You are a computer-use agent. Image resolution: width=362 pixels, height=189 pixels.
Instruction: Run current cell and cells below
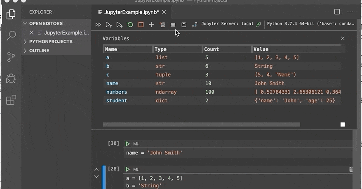tap(119, 25)
